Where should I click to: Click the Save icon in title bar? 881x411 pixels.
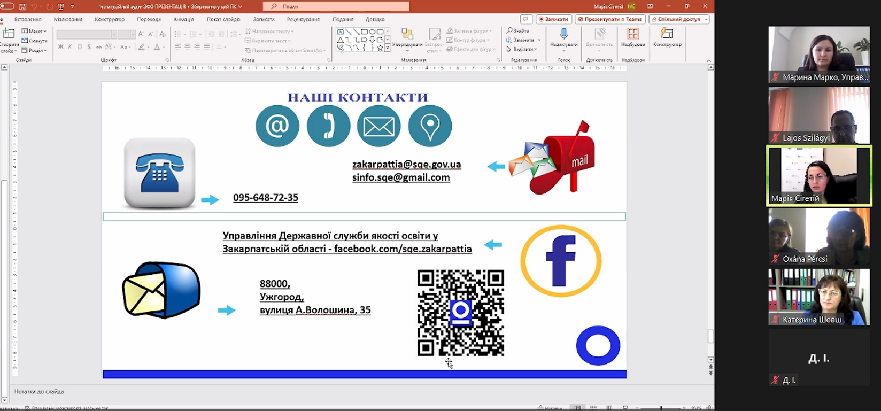(22, 6)
